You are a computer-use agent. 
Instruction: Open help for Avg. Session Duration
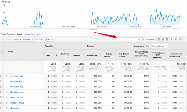click(x=127, y=56)
